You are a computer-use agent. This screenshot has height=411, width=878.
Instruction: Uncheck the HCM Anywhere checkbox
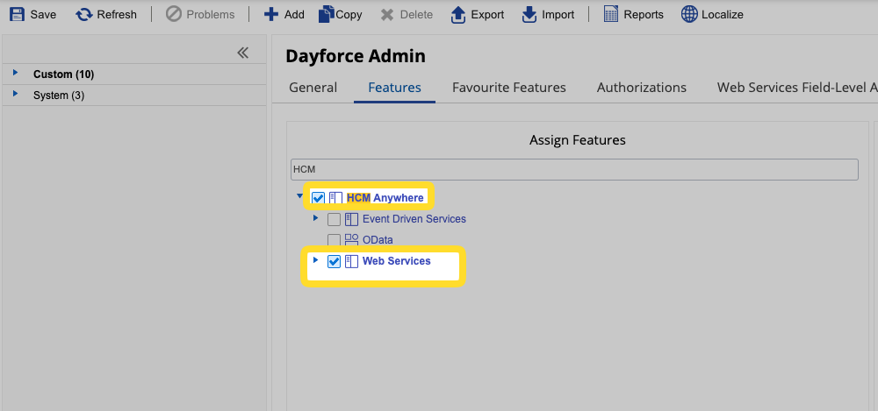(318, 198)
